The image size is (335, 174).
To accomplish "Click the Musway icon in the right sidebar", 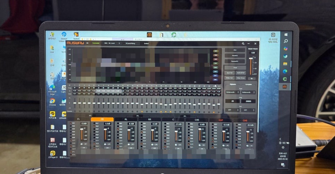I will (285, 86).
